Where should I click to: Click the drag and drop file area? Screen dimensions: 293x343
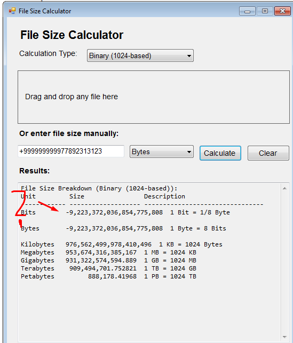[154, 97]
